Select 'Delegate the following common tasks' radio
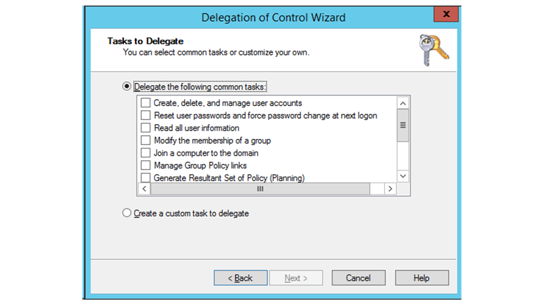The height and width of the screenshot is (304, 542). click(x=127, y=87)
